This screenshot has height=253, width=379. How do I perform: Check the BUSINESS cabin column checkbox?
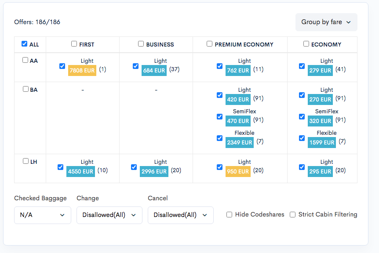pyautogui.click(x=141, y=43)
